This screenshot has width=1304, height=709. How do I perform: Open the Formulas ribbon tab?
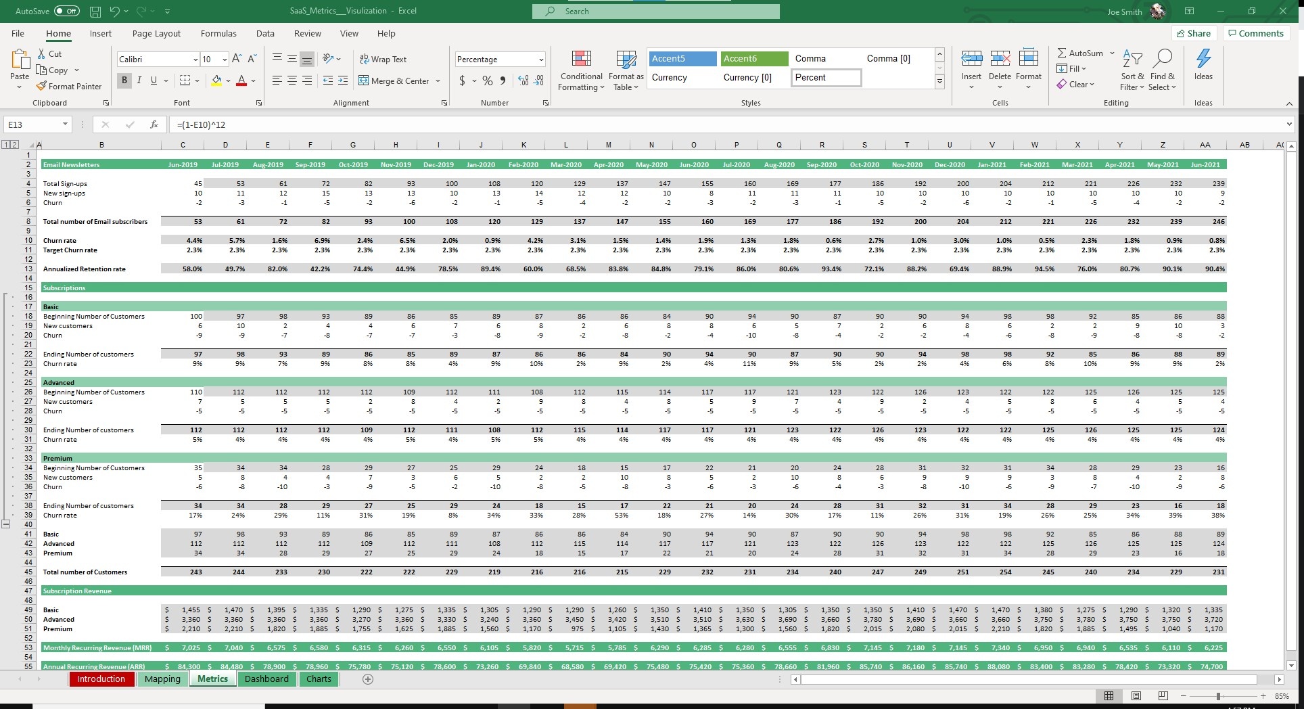point(218,33)
